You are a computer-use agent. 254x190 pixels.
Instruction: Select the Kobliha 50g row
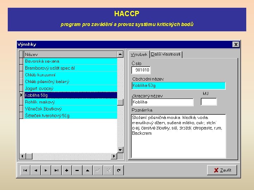click(71, 95)
